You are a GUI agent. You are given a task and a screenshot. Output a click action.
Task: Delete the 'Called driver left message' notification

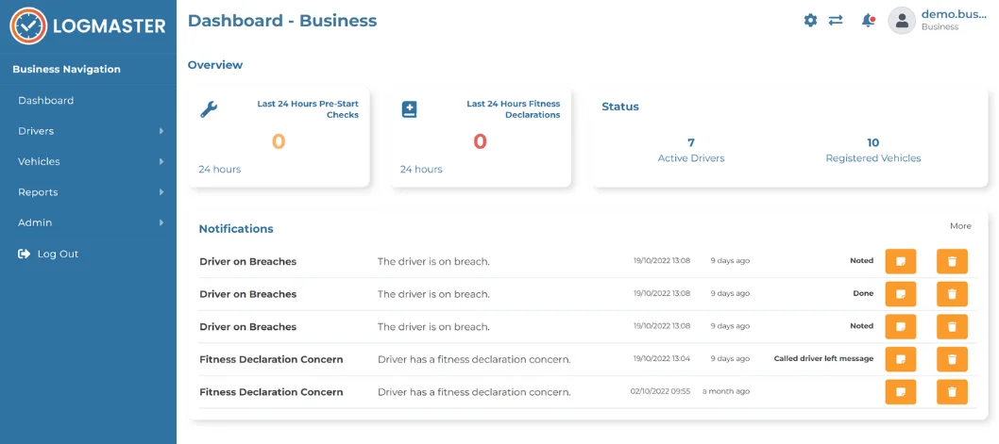952,359
